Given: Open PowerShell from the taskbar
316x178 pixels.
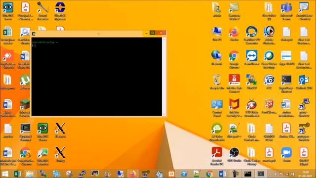Looking at the screenshot, I should 184,174.
